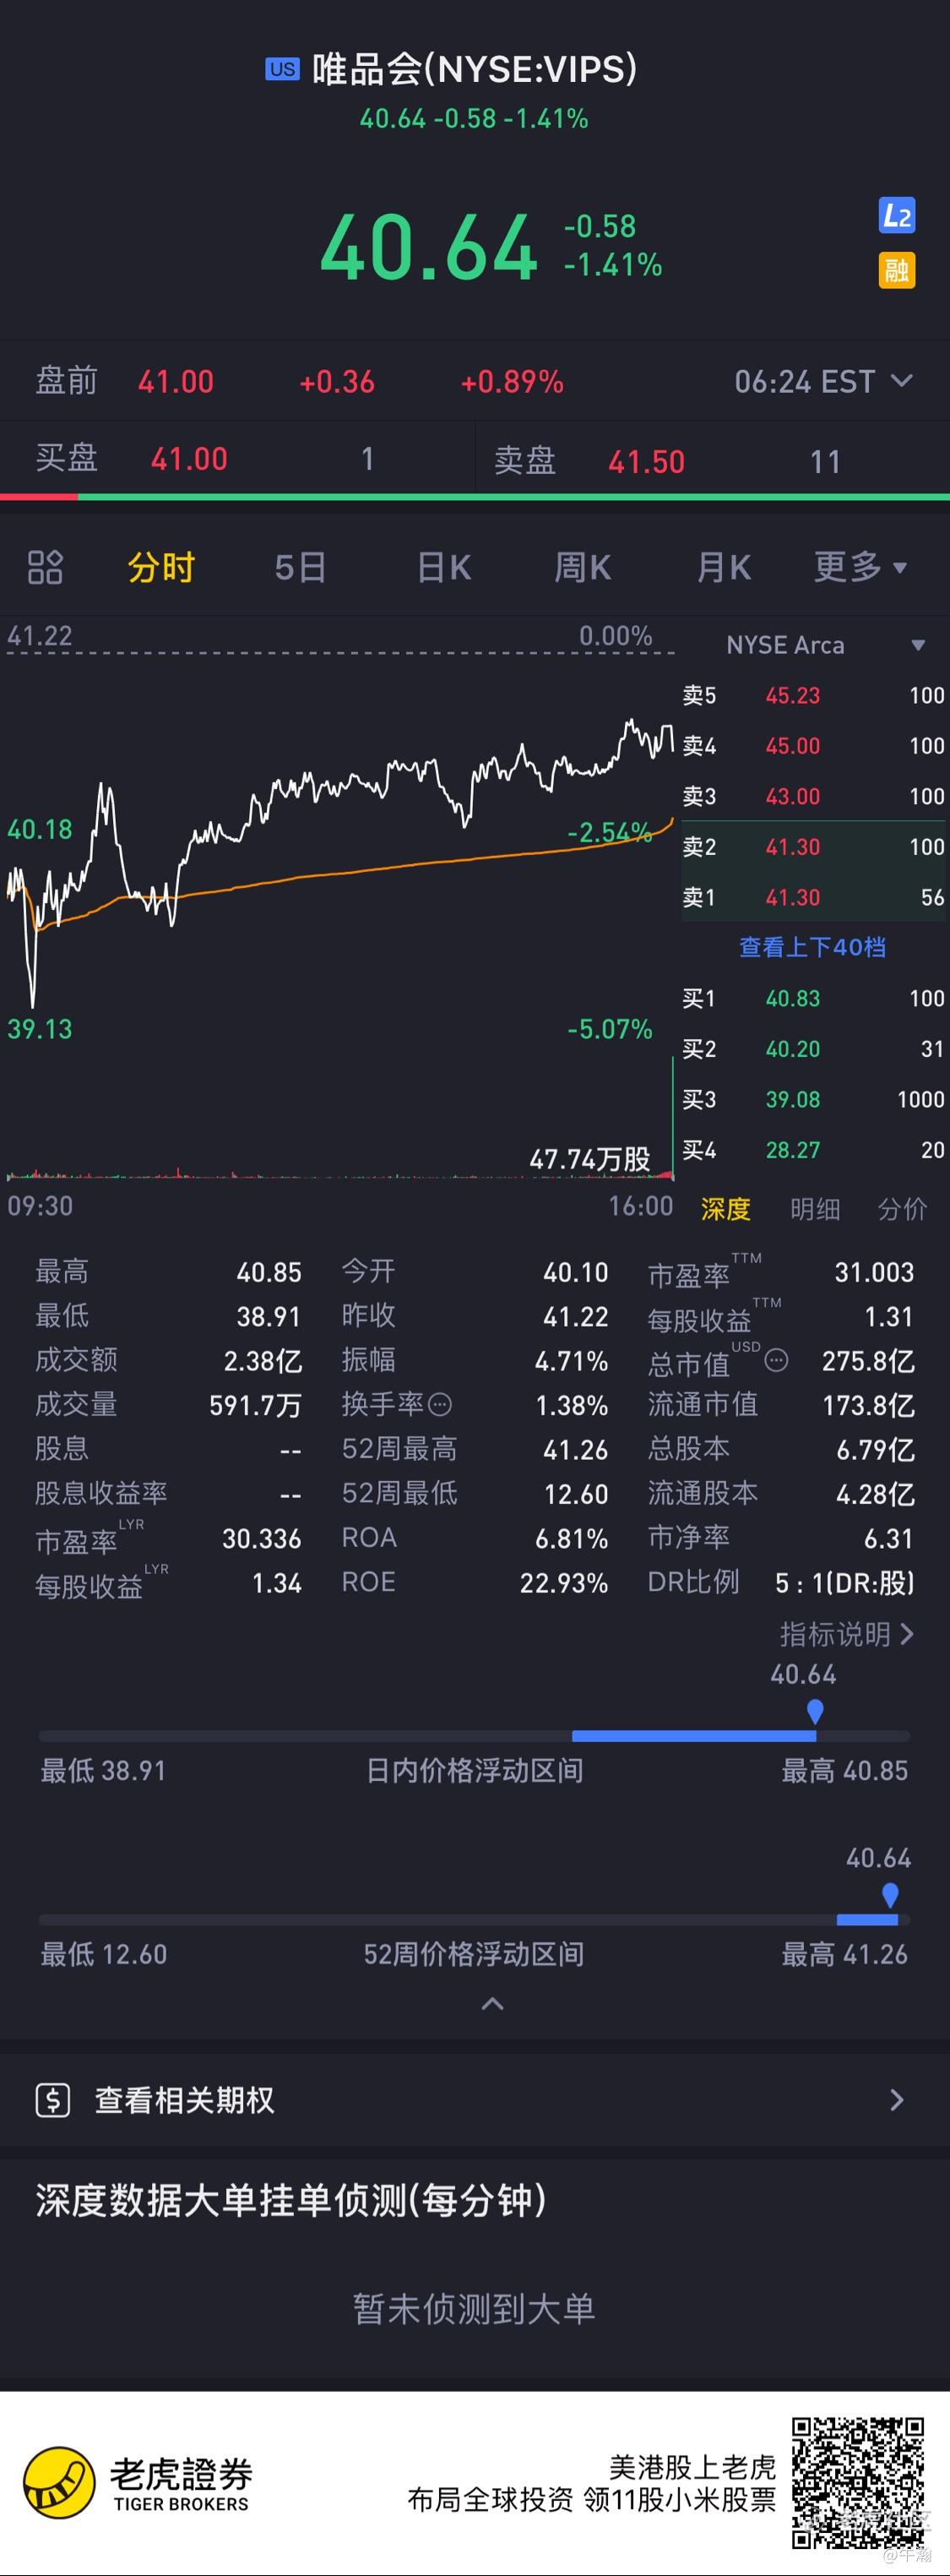Open the NYSE Arca exchange dropdown
This screenshot has height=2576, width=950.
pos(825,645)
